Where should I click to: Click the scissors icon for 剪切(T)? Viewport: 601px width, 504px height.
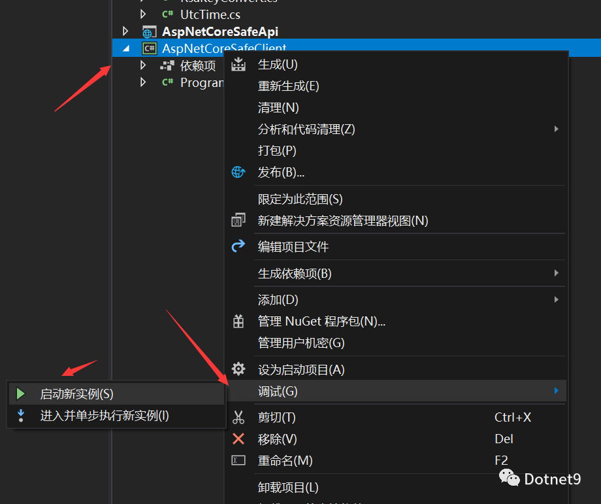[238, 417]
